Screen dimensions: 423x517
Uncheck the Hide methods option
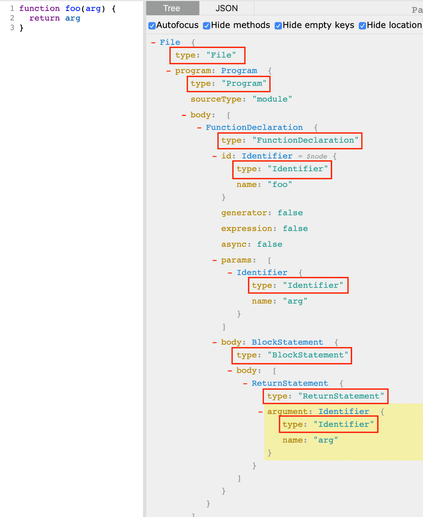(206, 25)
